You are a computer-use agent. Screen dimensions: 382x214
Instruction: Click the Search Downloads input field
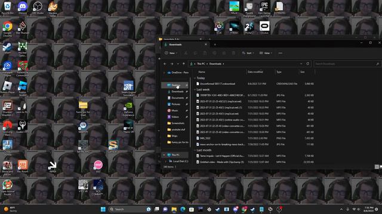coord(347,64)
